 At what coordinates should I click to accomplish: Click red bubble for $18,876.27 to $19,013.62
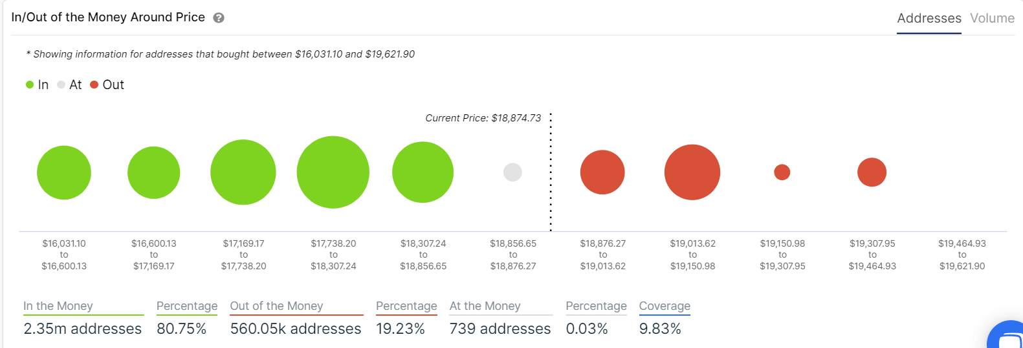pyautogui.click(x=602, y=172)
